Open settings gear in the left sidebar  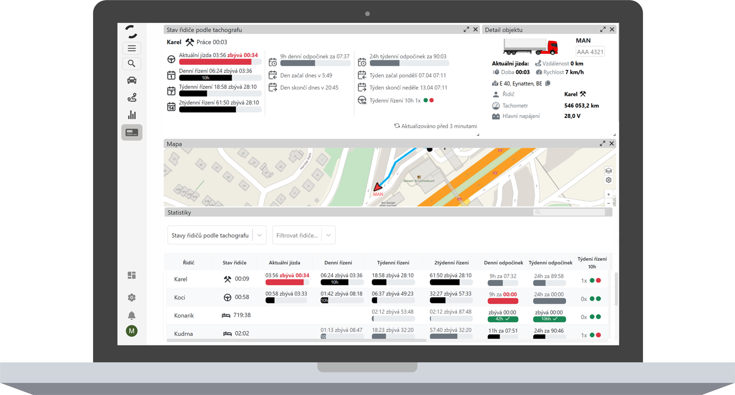click(x=132, y=298)
